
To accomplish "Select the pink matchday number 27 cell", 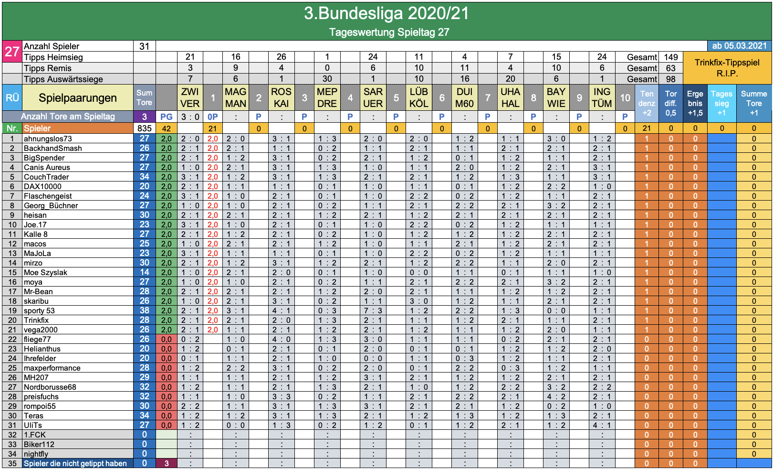I will click(12, 52).
